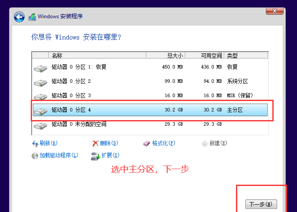Image resolution: width=297 pixels, height=212 pixels.
Task: Click the heading 你想将 Windows 安装在哪里?
Action: 76,37
